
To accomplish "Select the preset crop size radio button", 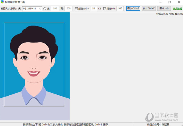I will pyautogui.click(x=20, y=9).
